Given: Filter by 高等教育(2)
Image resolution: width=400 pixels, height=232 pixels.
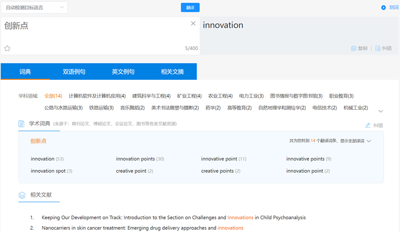Looking at the screenshot, I should (x=239, y=108).
